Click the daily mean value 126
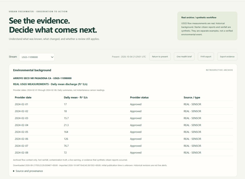 (66, 139)
